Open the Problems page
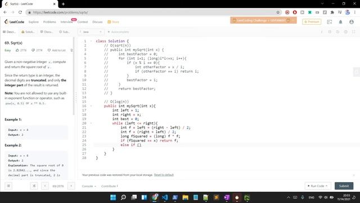 point(49,22)
